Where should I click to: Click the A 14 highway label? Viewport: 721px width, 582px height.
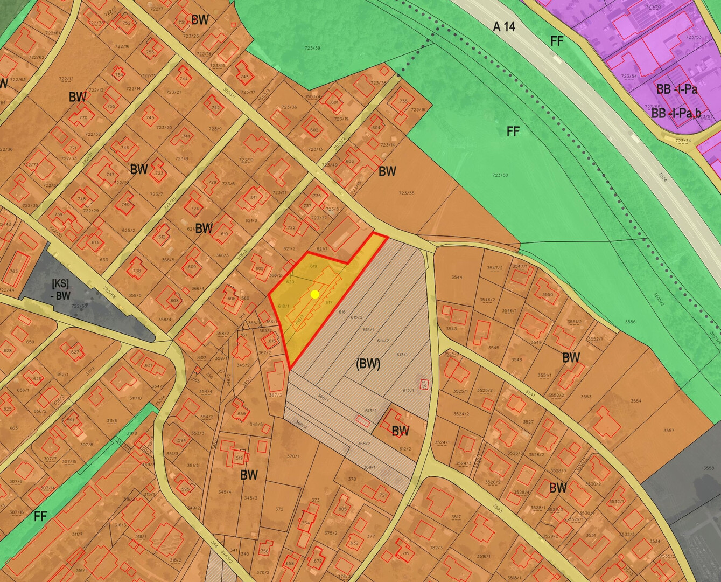[x=503, y=26]
